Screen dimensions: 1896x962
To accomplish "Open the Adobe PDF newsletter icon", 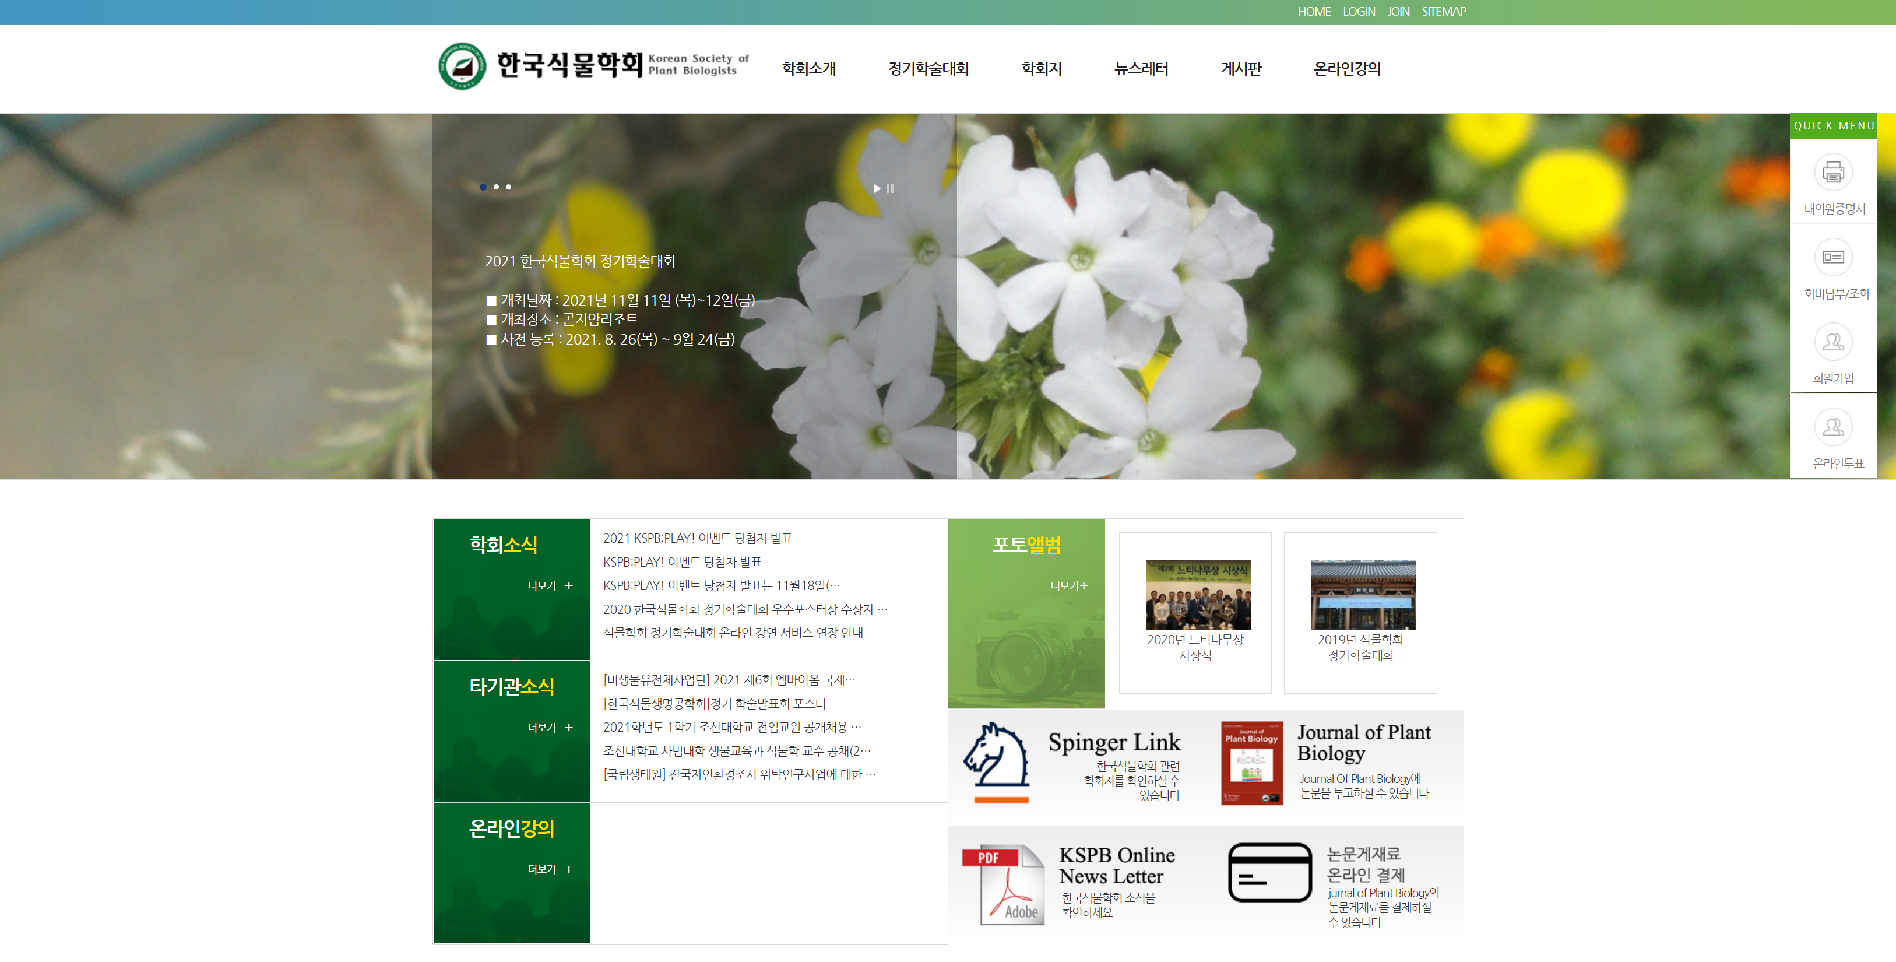I will pyautogui.click(x=1003, y=884).
